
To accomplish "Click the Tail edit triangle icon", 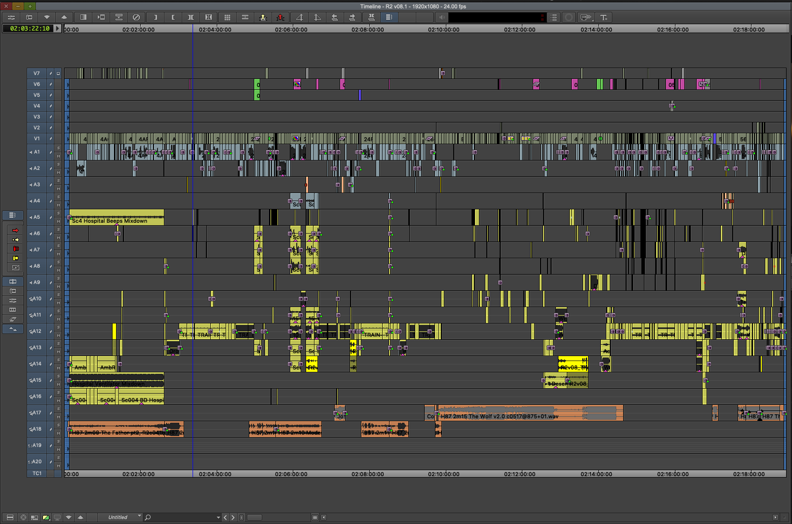I will coord(317,17).
